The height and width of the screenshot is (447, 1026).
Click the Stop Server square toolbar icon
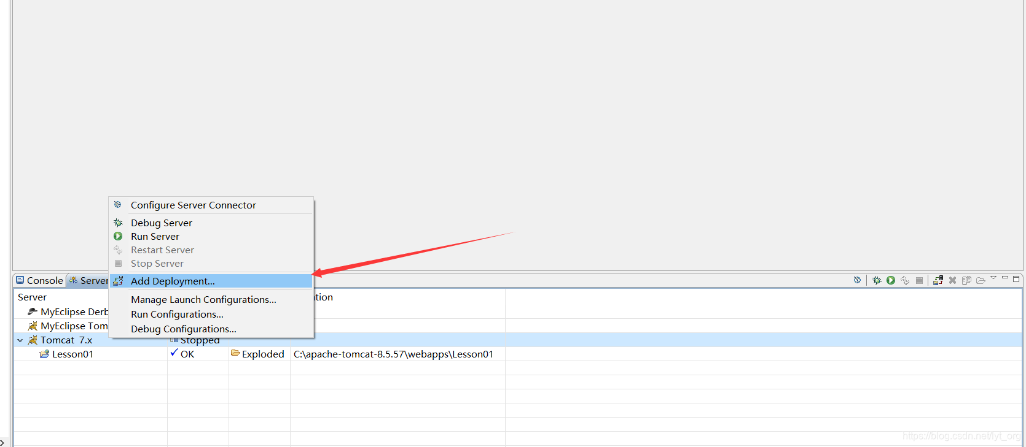click(919, 280)
